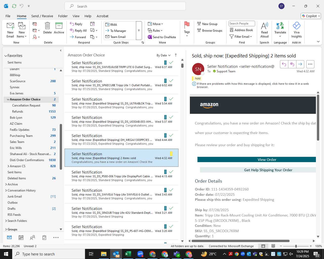Expand the Archive folder

tap(6, 184)
